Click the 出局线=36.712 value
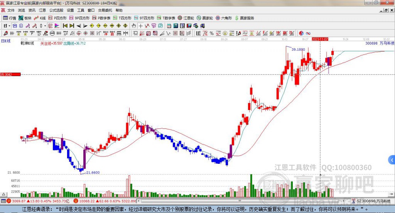Viewport: 395px width, 213px height. (x=74, y=43)
